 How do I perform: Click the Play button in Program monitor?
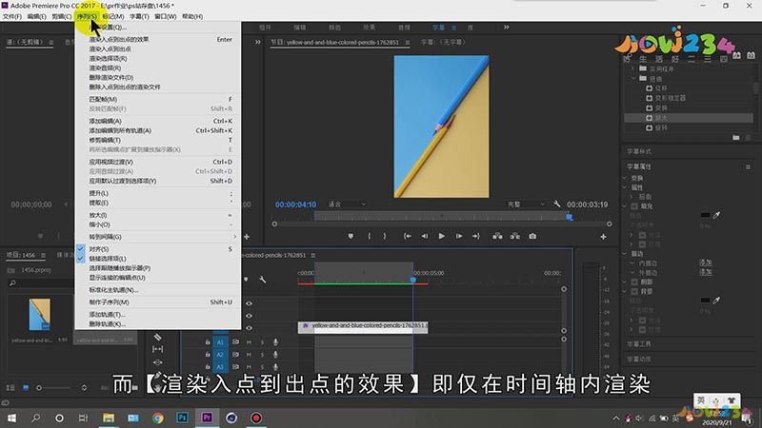pyautogui.click(x=441, y=236)
